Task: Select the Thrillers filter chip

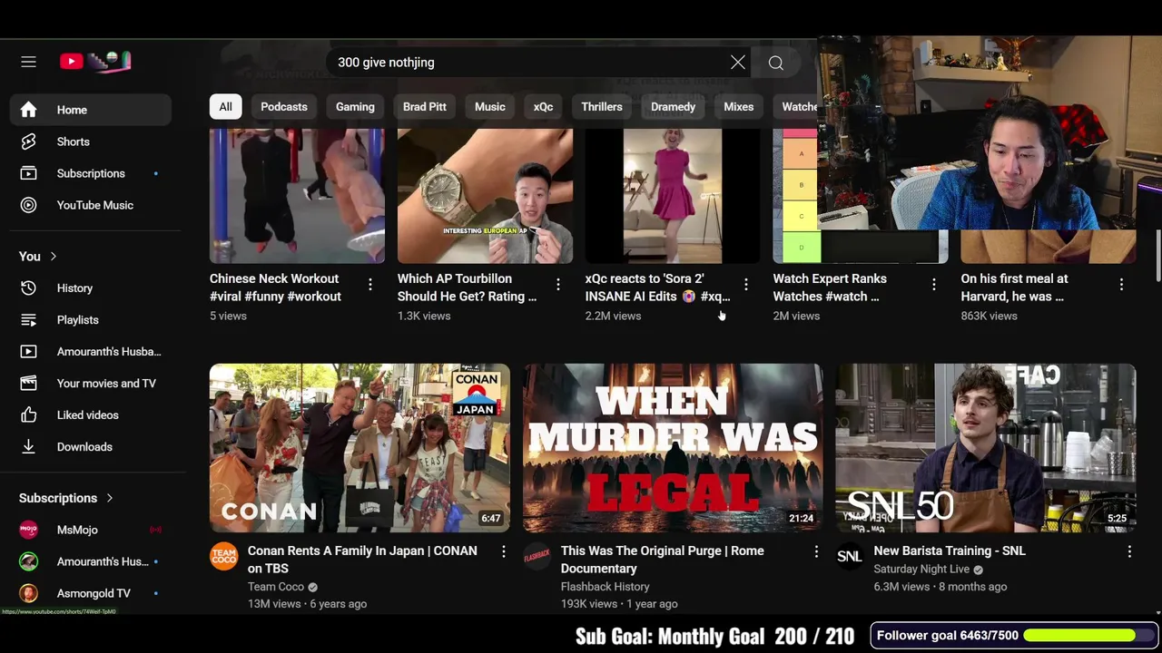Action: point(602,107)
